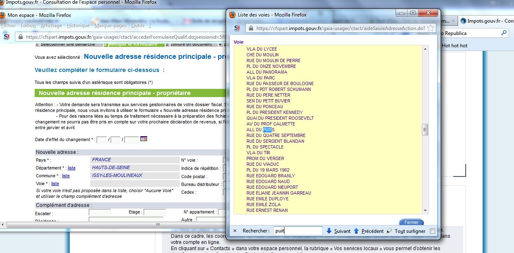514x253 pixels.
Task: Click the street list scrollbar down arrow
Action: pyautogui.click(x=425, y=211)
